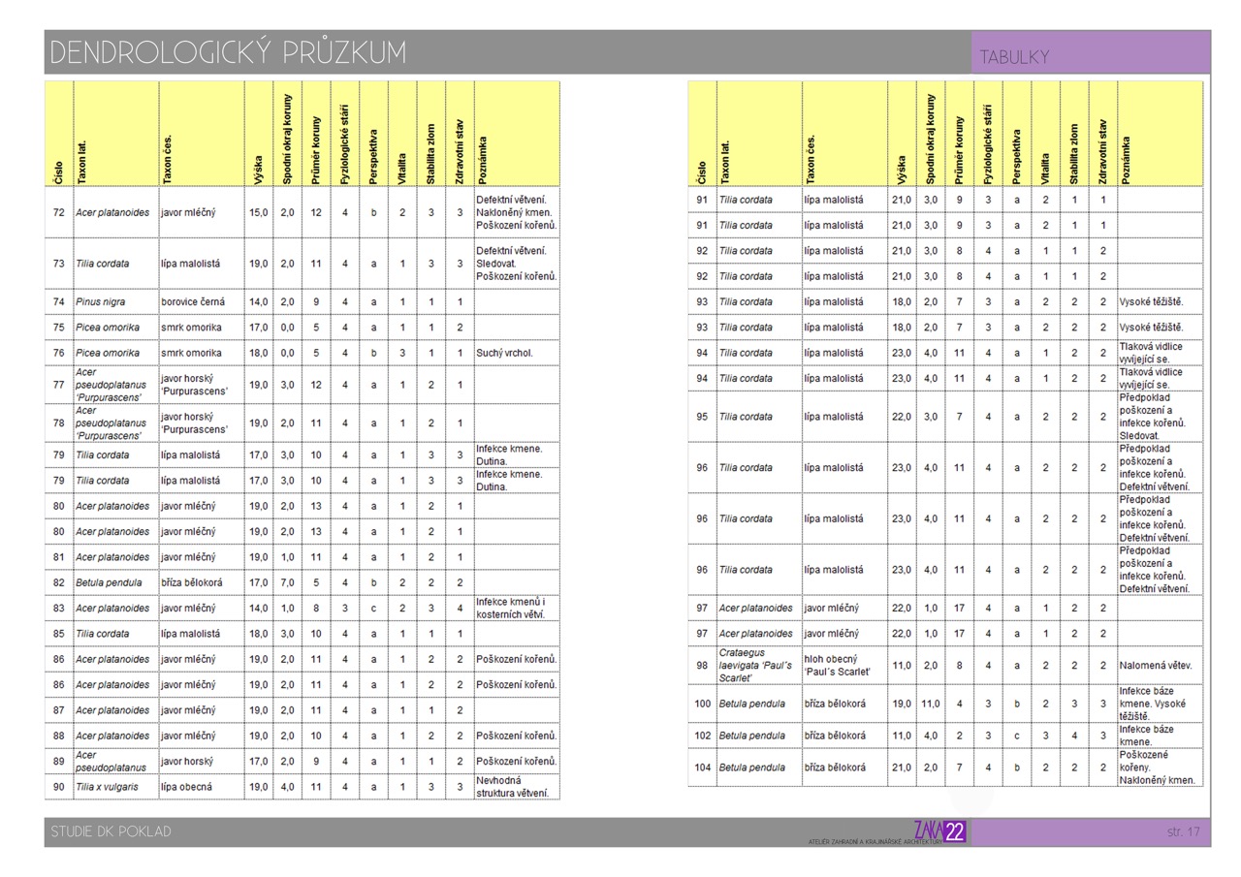Image resolution: width=1241 pixels, height=877 pixels.
Task: Click the borovice černá cell
Action: tap(202, 302)
